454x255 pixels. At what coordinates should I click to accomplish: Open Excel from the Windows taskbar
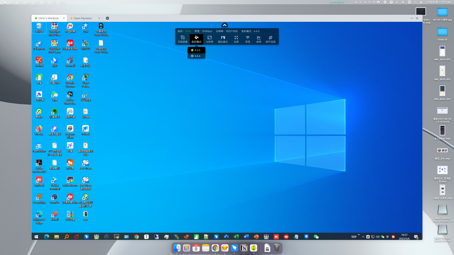(x=236, y=237)
